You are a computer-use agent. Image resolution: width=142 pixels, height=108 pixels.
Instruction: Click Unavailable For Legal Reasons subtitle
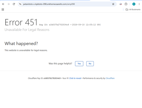[x=27, y=30]
